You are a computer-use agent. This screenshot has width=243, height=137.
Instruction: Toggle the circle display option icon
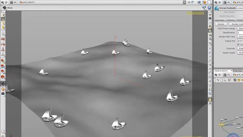(210, 23)
